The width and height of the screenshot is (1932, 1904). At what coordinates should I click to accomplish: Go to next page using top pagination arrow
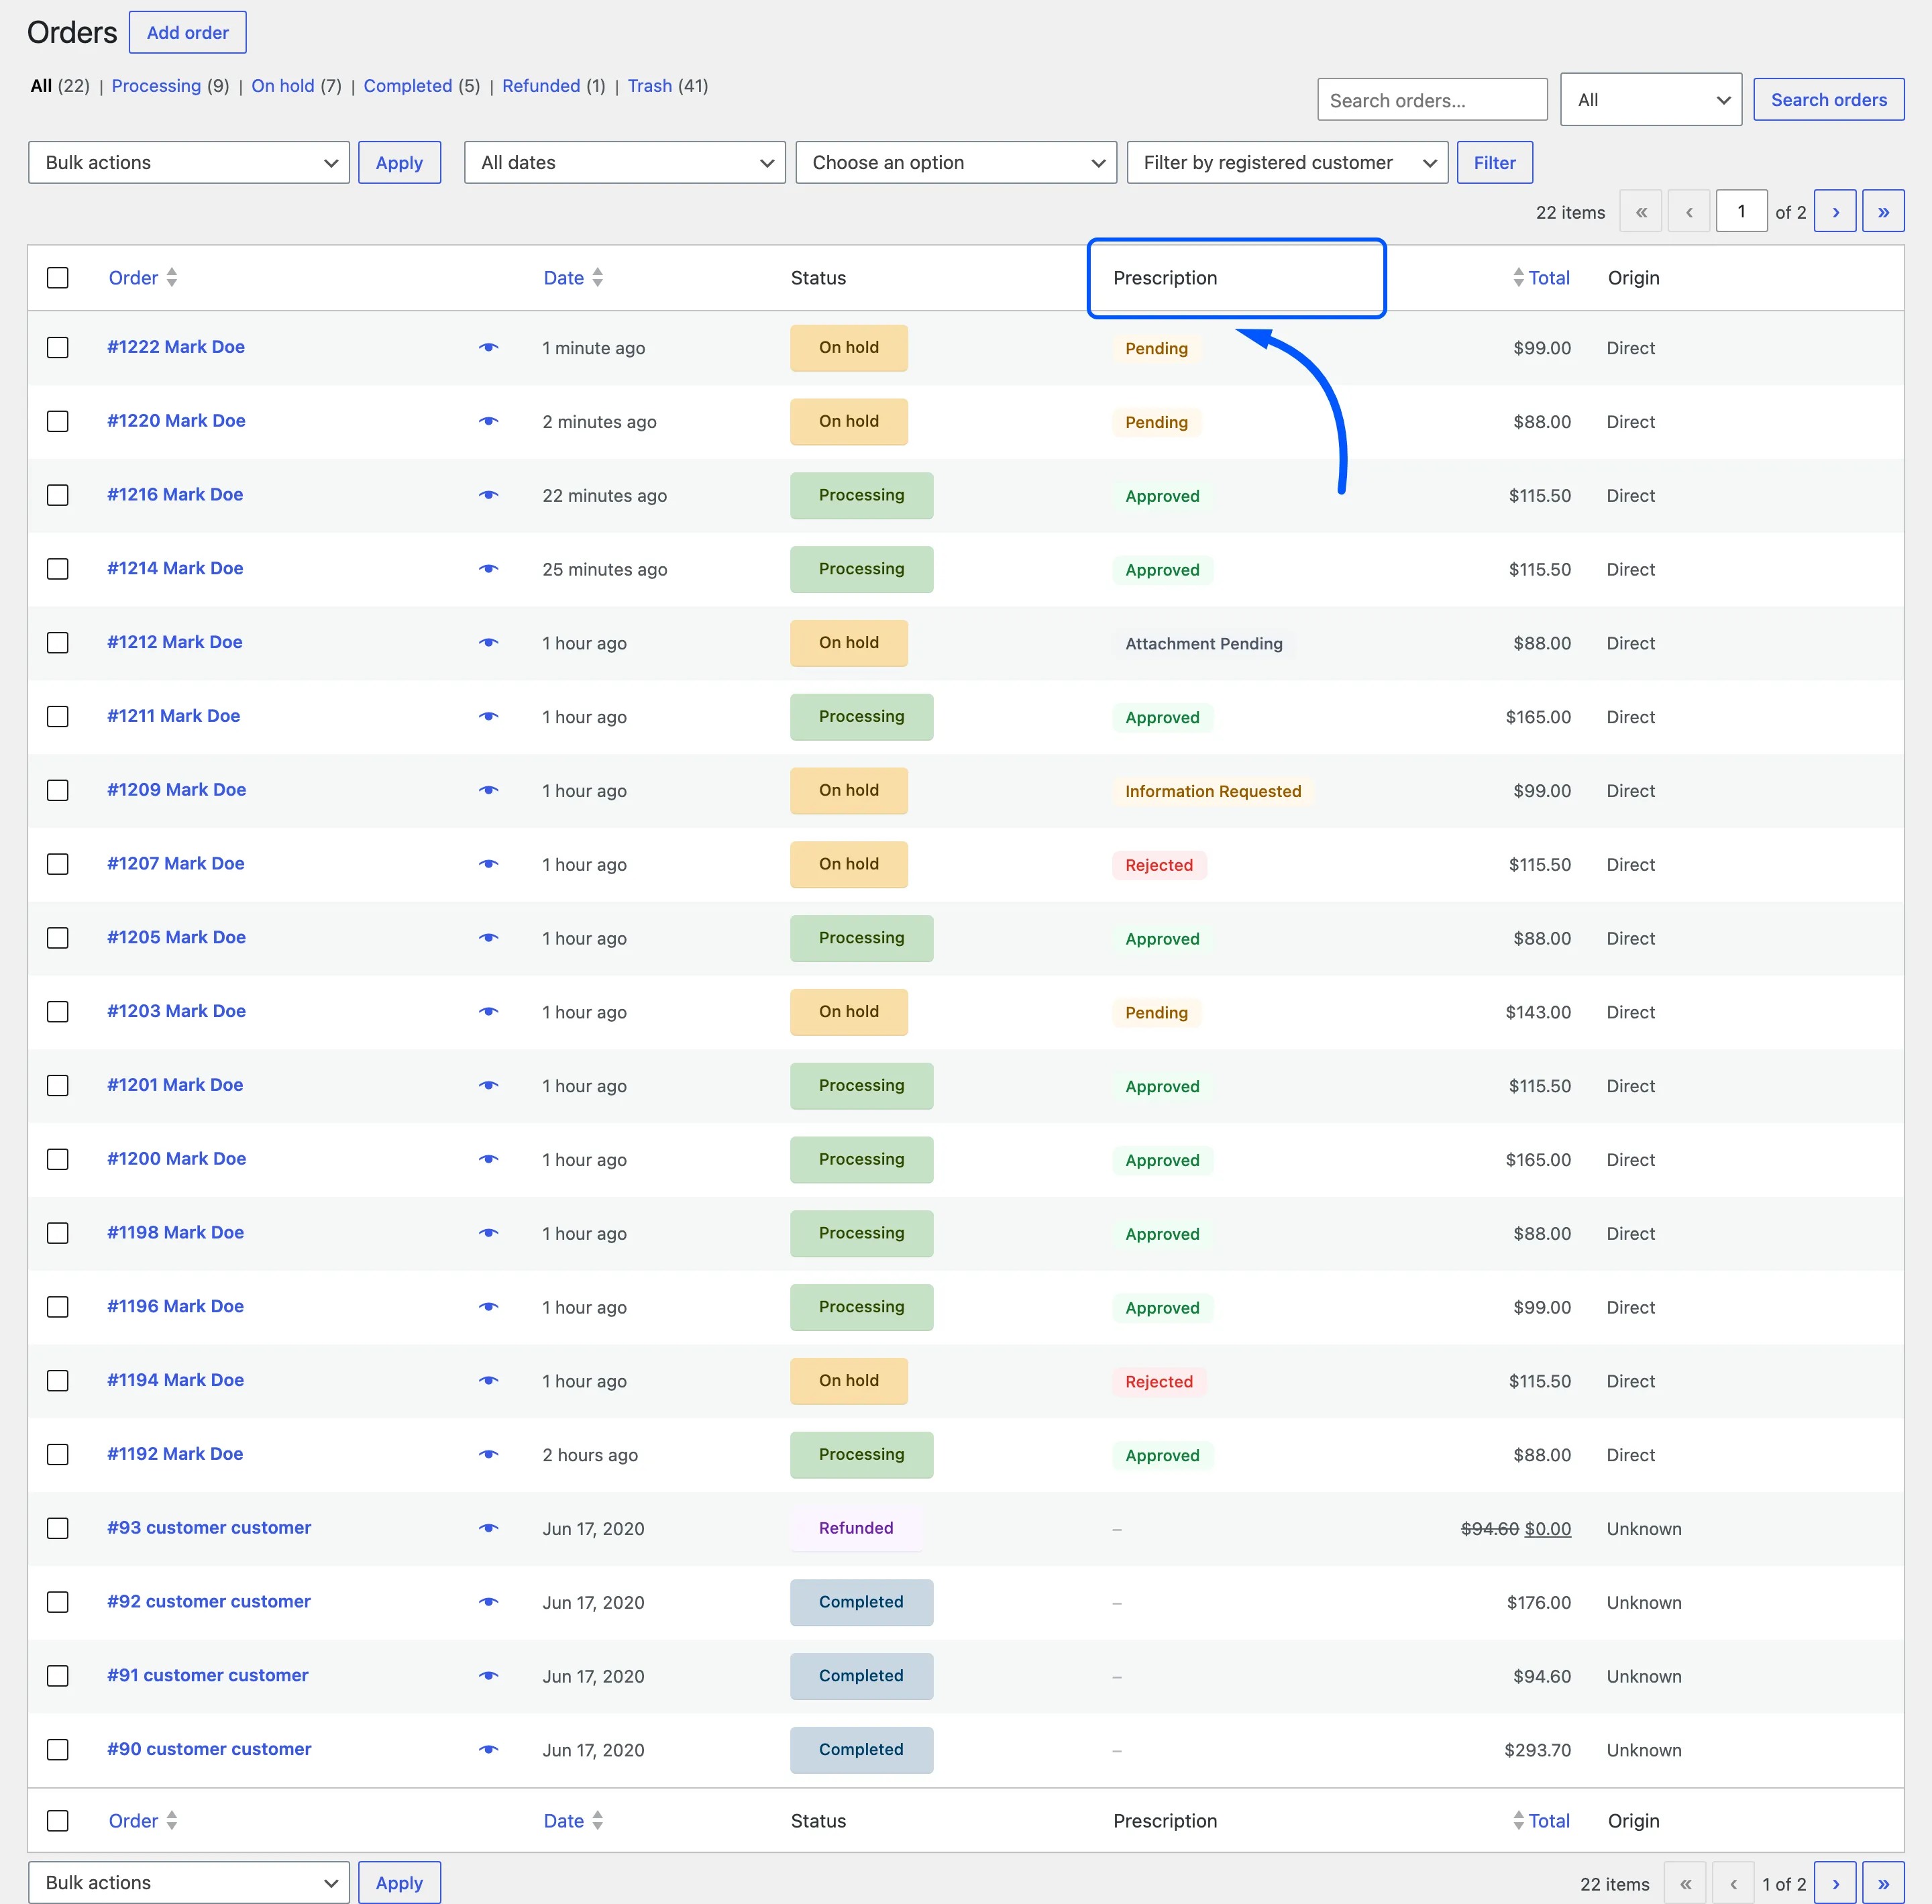(x=1835, y=211)
